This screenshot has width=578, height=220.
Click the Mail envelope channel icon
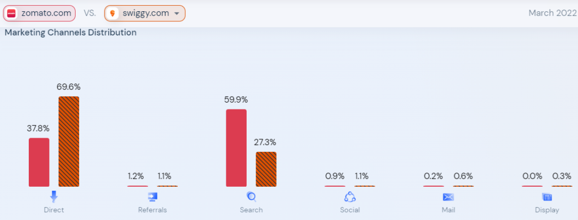pyautogui.click(x=448, y=197)
